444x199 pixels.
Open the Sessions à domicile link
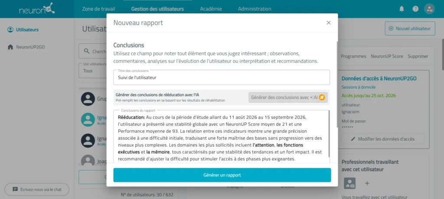click(x=359, y=87)
